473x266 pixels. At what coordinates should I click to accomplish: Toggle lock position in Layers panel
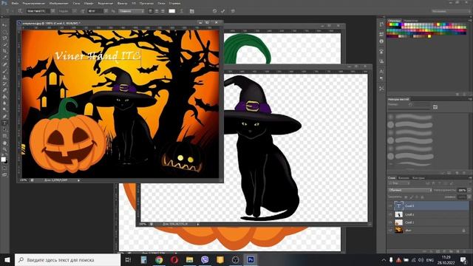pyautogui.click(x=417, y=197)
